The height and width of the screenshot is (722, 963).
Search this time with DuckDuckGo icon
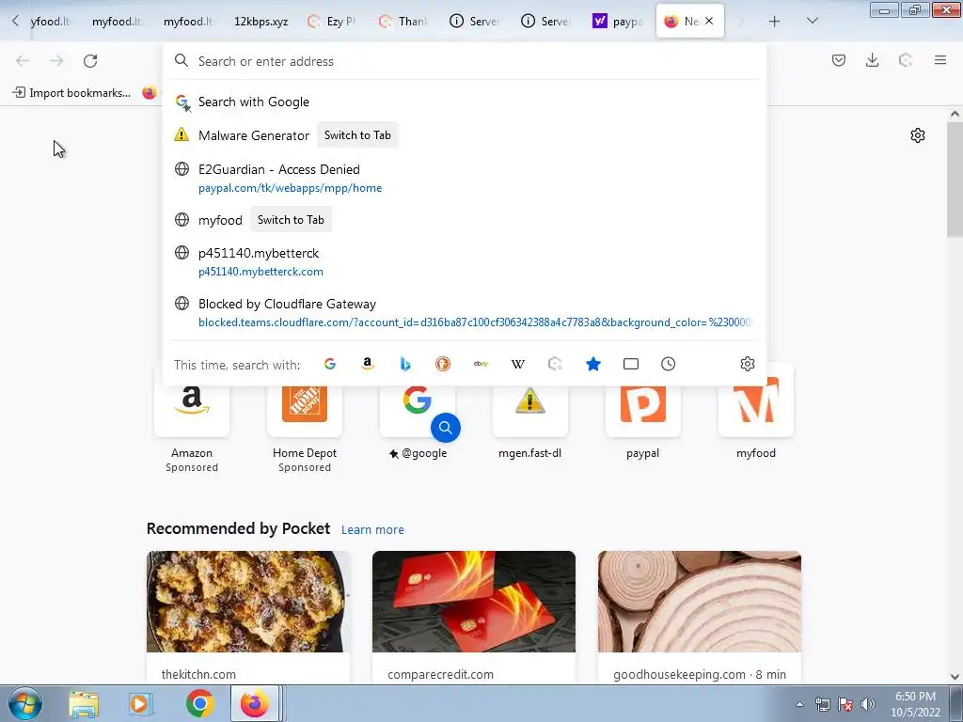[x=443, y=364]
